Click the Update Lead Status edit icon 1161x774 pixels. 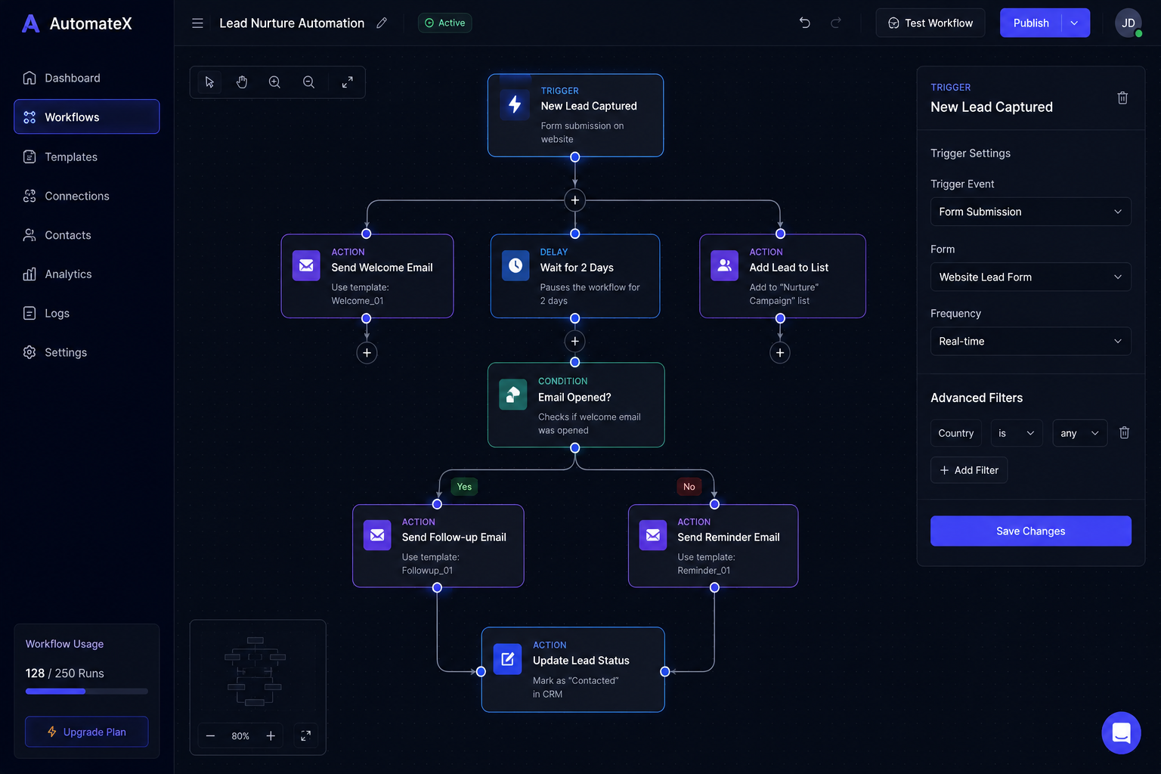[507, 659]
